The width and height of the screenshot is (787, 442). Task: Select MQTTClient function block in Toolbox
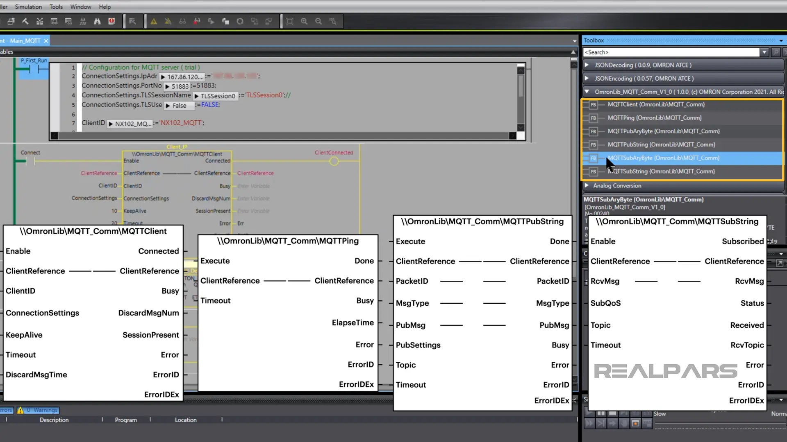coord(656,104)
